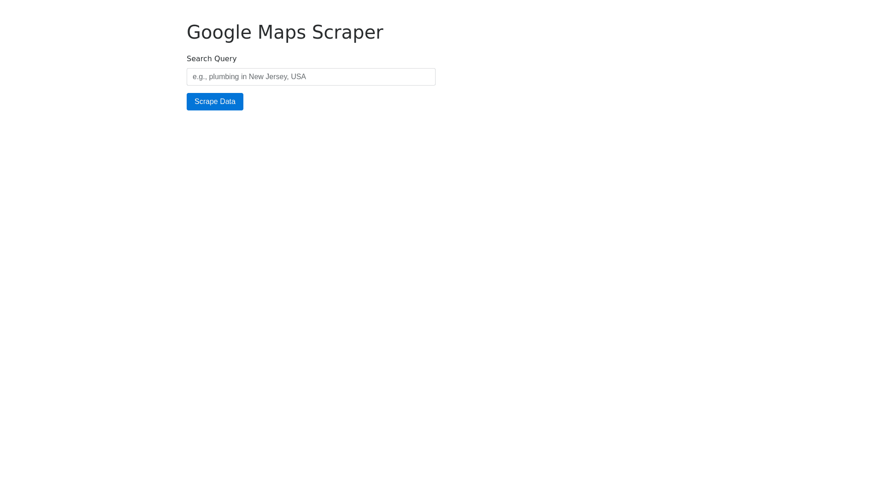Click the word Search in the field label

199,59
